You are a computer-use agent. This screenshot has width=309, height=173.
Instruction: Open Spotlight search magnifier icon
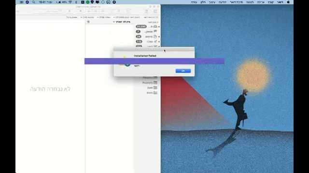tap(33, 2)
